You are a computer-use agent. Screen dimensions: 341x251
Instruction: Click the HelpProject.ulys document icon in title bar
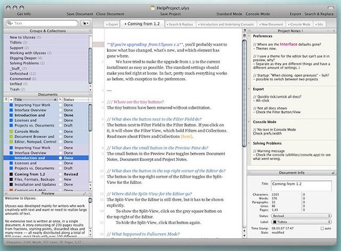click(153, 8)
